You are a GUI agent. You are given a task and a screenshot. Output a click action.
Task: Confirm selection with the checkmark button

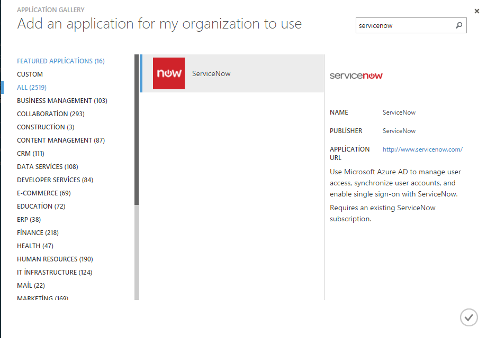coord(468,317)
